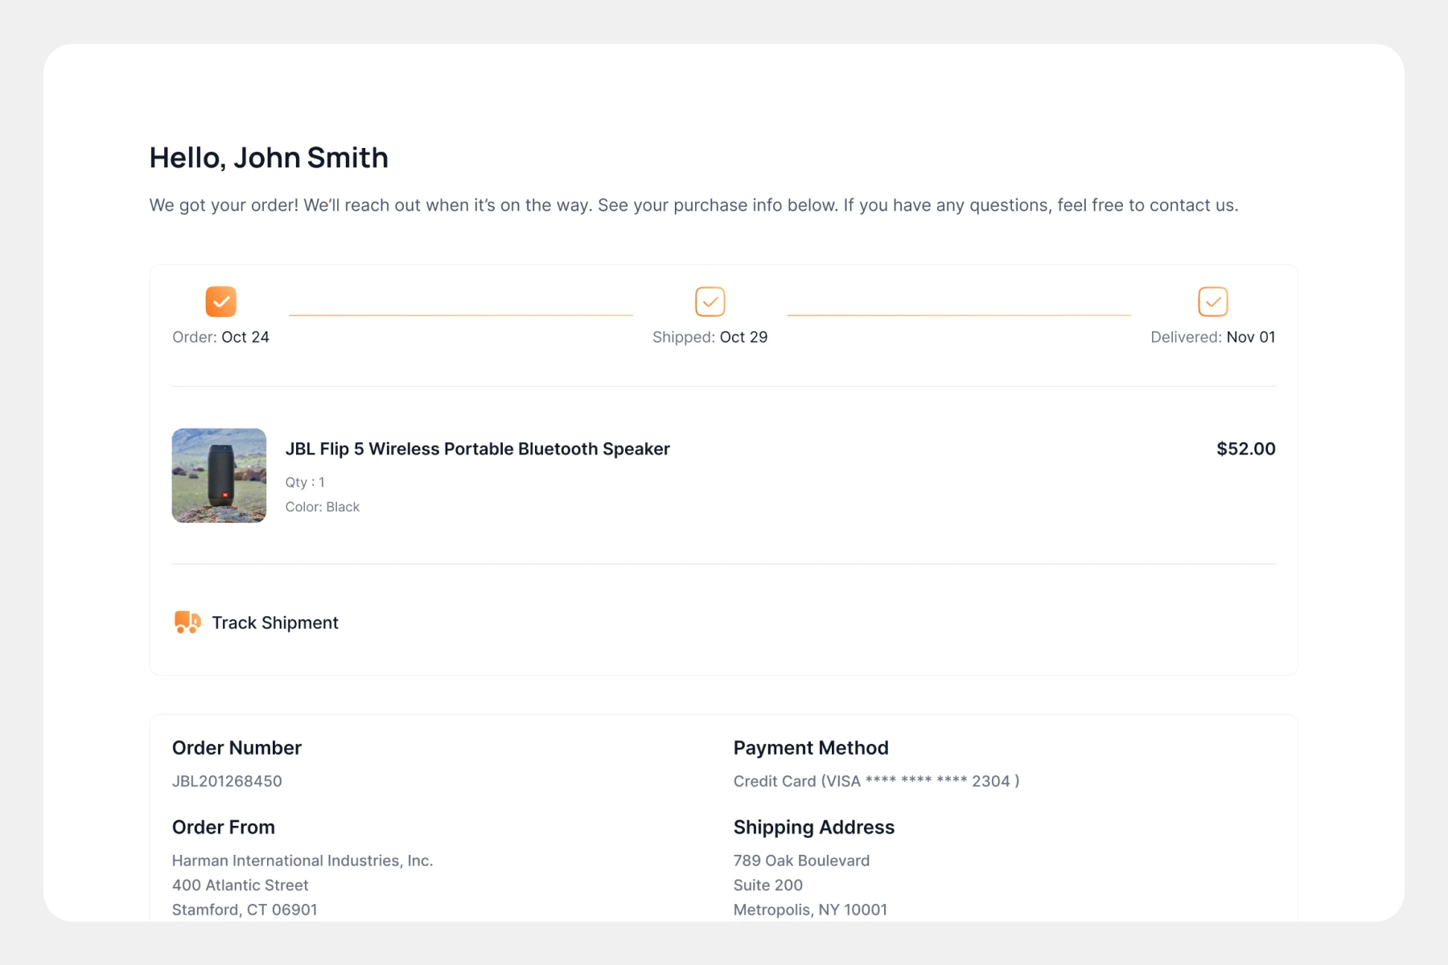The height and width of the screenshot is (965, 1448).
Task: Click the orange delivery truck icon
Action: coord(187,622)
